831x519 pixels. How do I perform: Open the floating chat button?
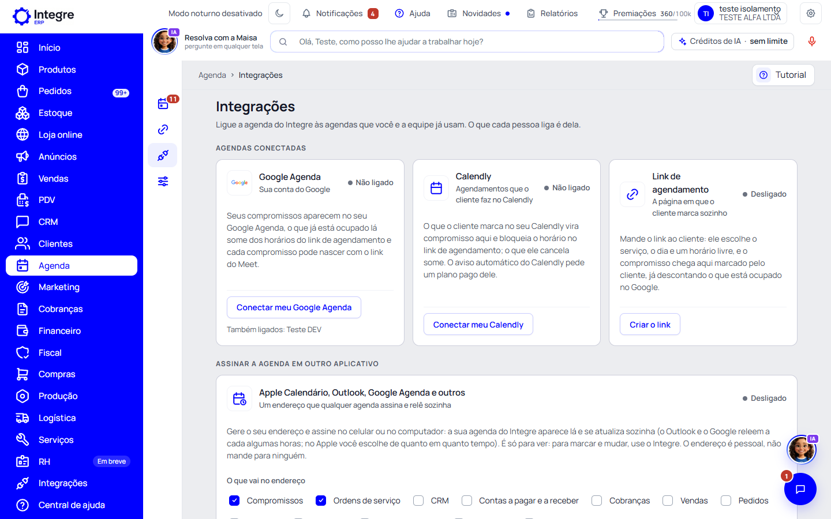click(x=800, y=489)
